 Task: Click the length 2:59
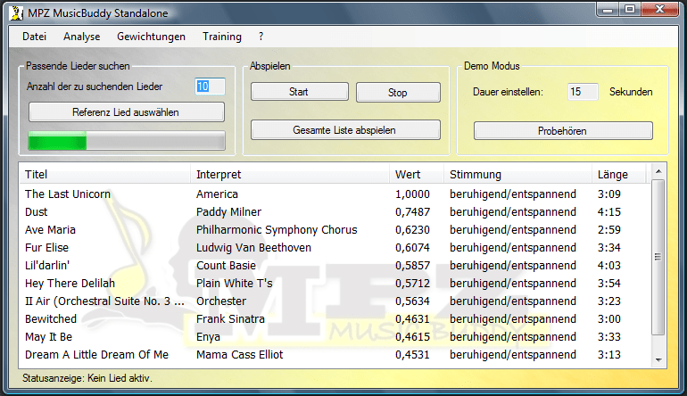(609, 230)
